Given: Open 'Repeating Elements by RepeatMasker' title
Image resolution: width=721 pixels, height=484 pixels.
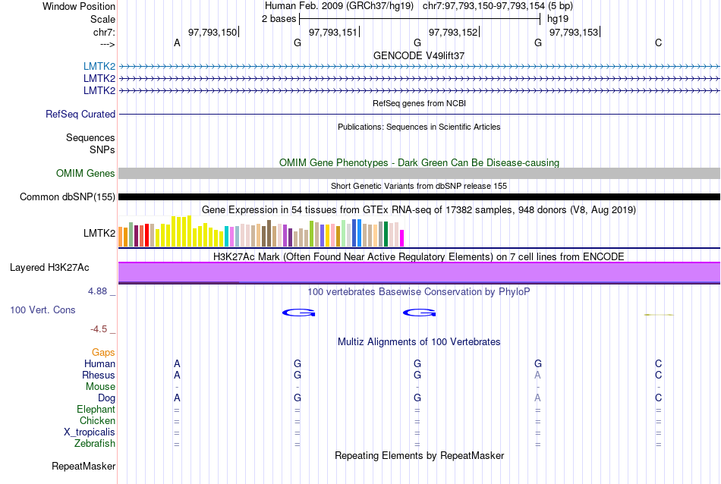Looking at the screenshot, I should click(419, 455).
